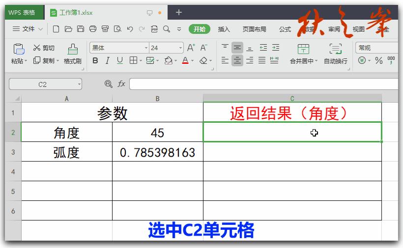This screenshot has height=248, width=403.
Task: Expand 复制 copy options arrow
Action: coord(58,61)
